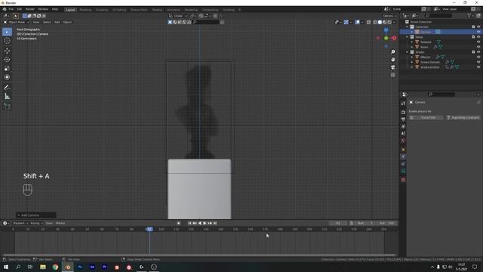Switch to the Modeling workspace tab

85,10
